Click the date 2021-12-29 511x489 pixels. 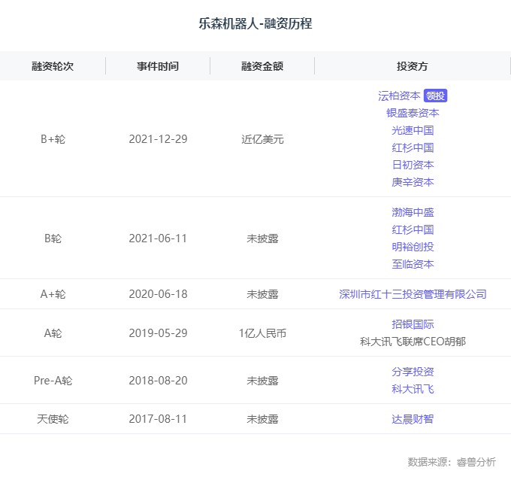(158, 139)
